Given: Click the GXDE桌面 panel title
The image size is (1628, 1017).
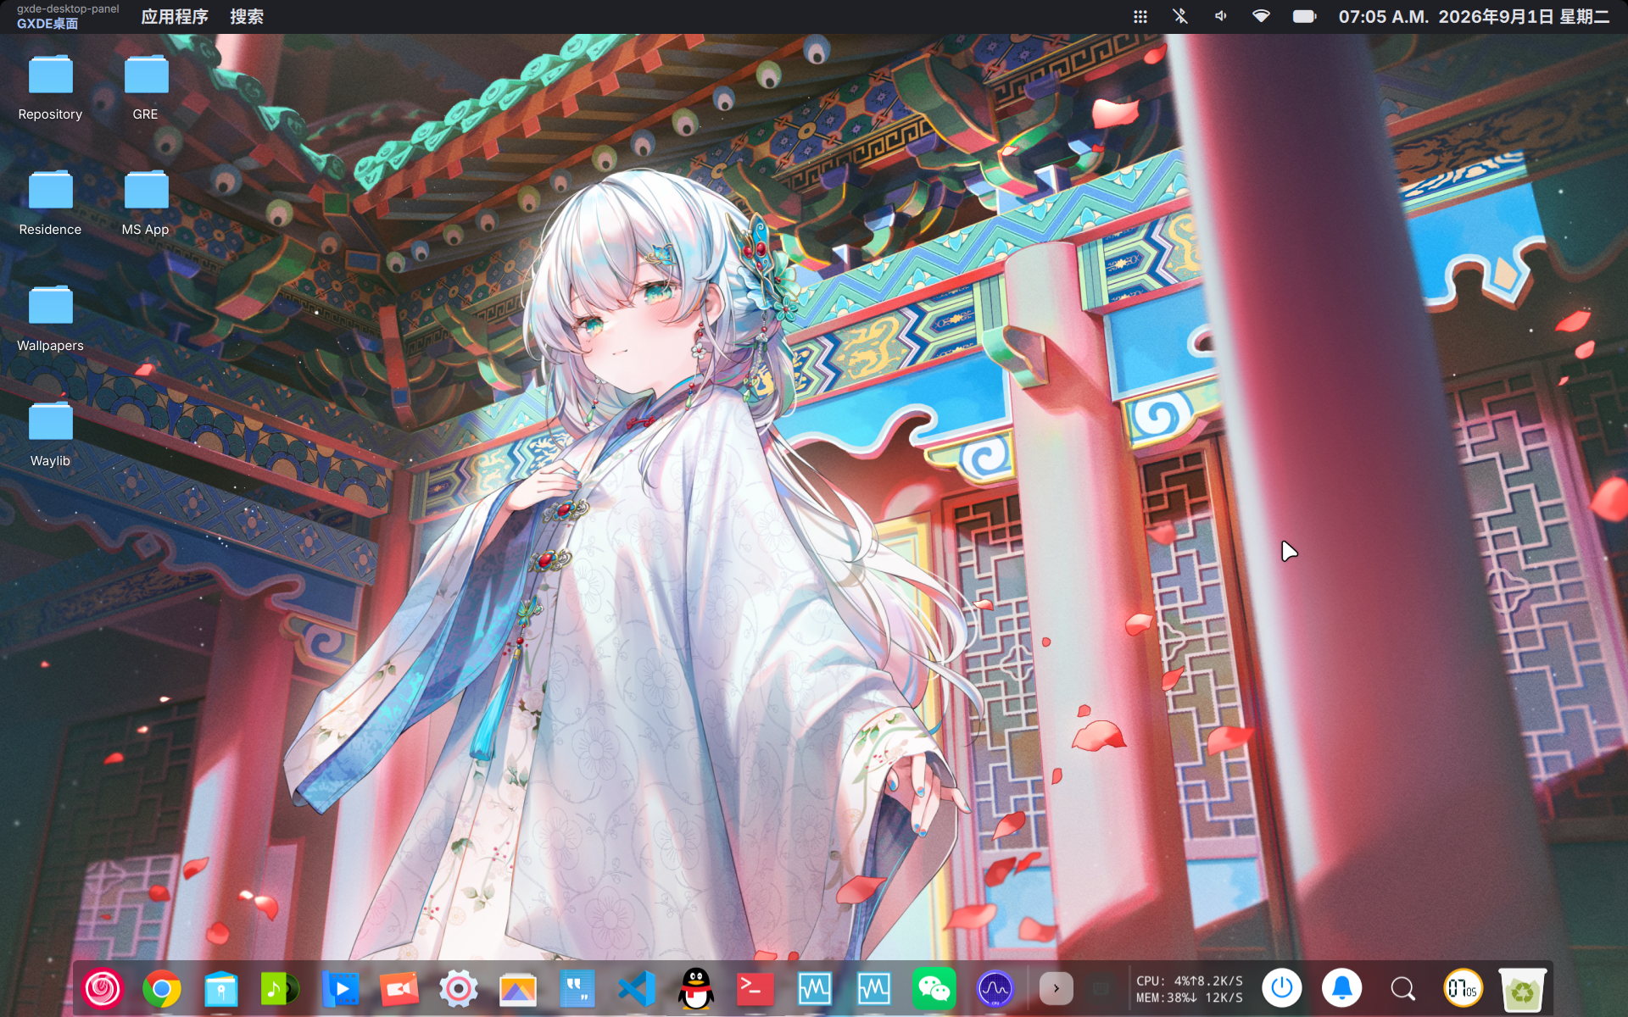Looking at the screenshot, I should click(47, 24).
